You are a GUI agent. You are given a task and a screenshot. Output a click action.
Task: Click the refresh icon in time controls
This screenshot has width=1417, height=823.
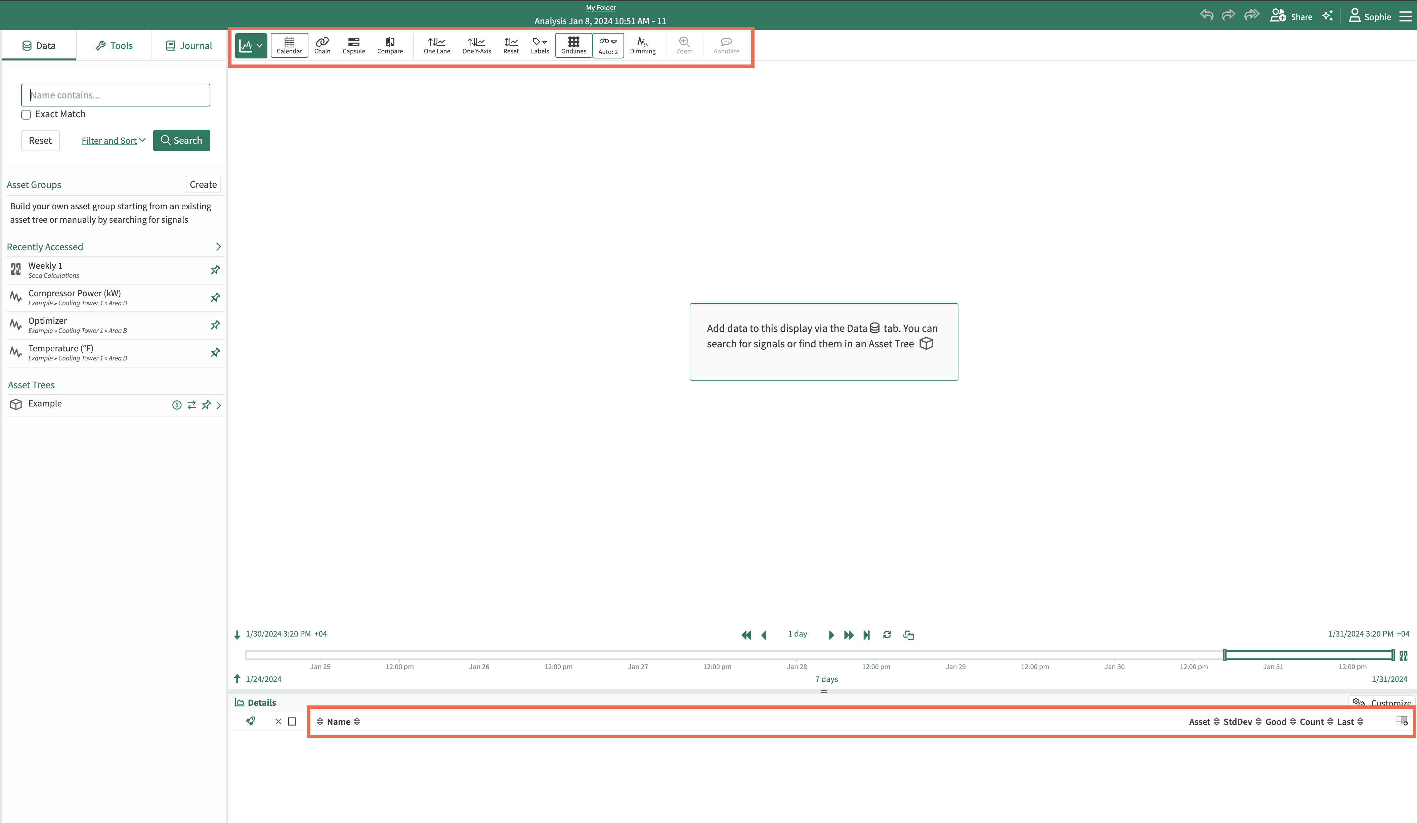(887, 635)
